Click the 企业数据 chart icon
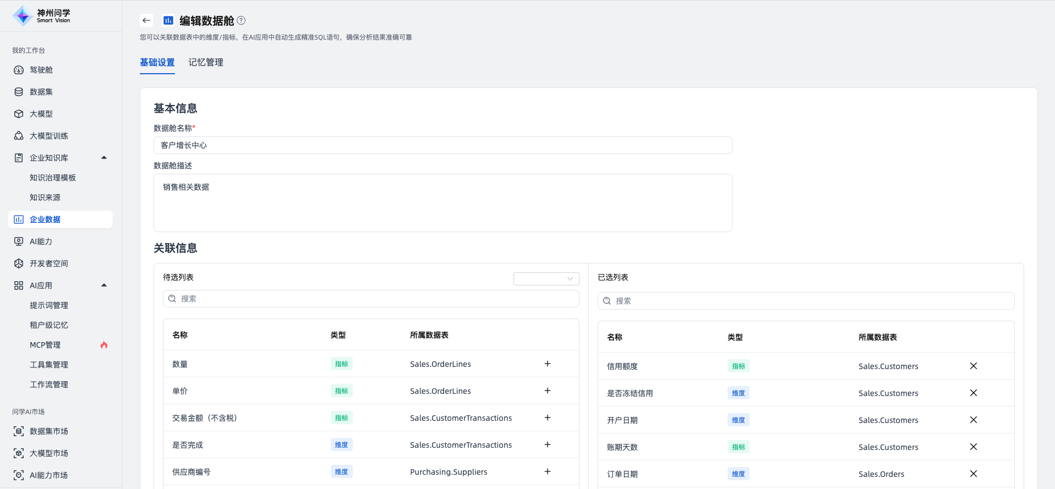1055x489 pixels. point(19,219)
